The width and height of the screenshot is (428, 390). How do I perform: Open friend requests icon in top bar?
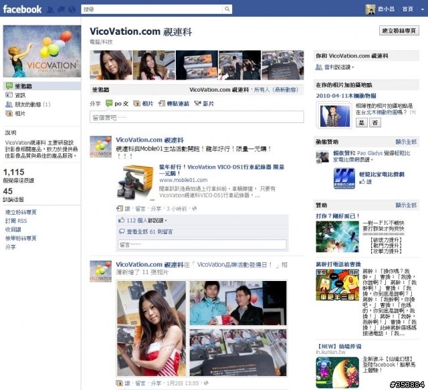click(x=50, y=9)
